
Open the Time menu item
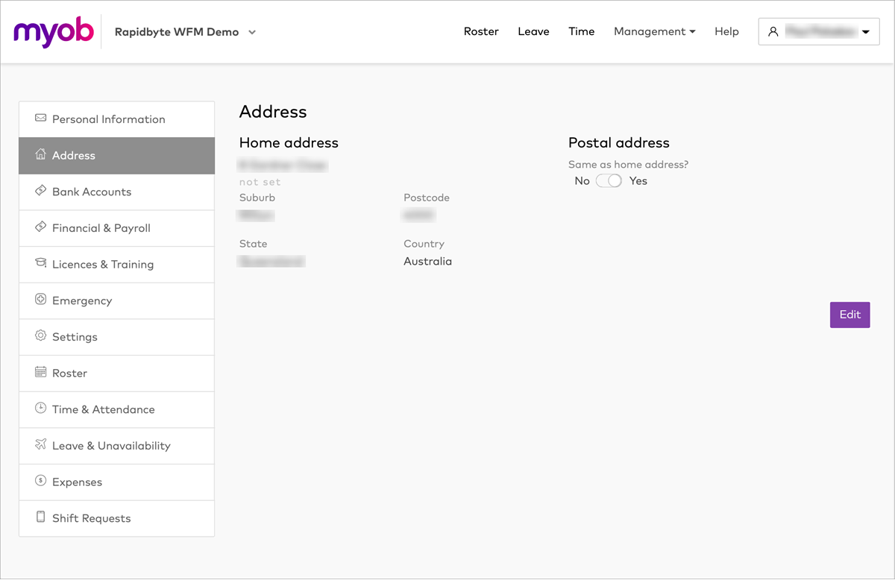point(581,31)
